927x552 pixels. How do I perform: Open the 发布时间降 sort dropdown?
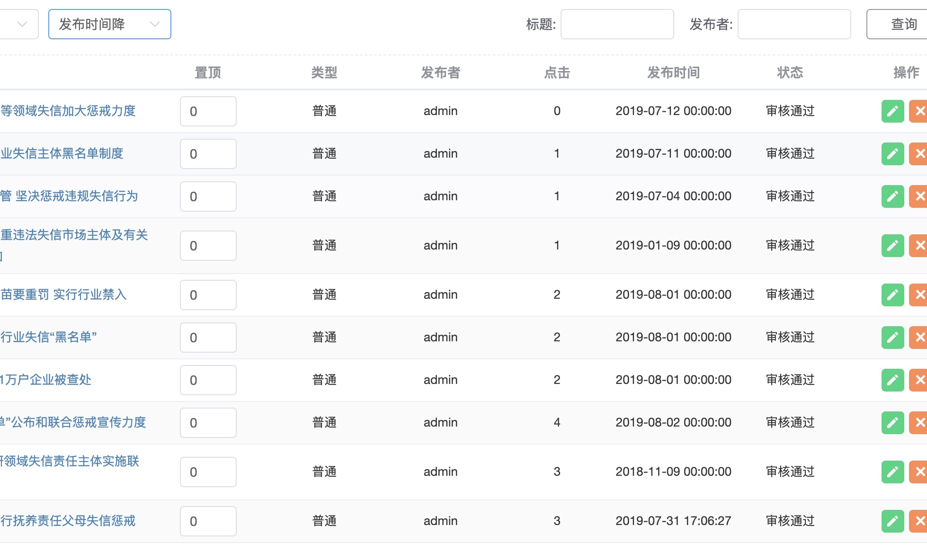pos(109,24)
